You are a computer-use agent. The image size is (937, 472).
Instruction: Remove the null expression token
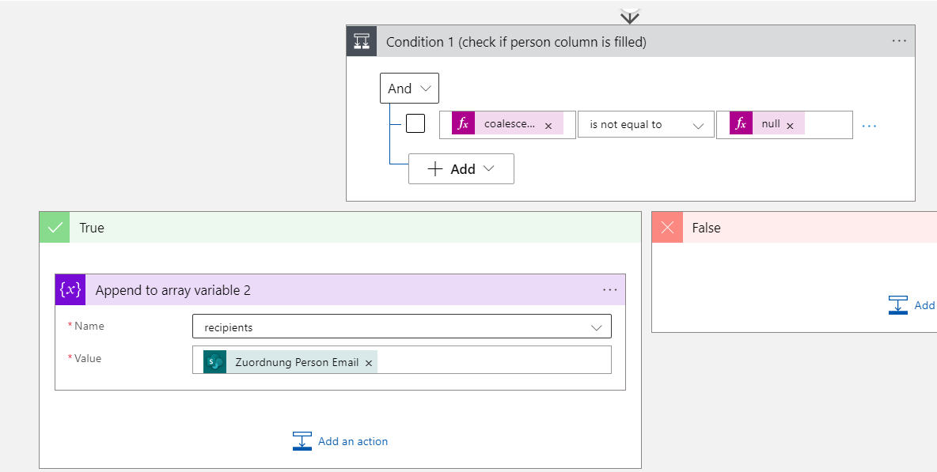pyautogui.click(x=790, y=125)
